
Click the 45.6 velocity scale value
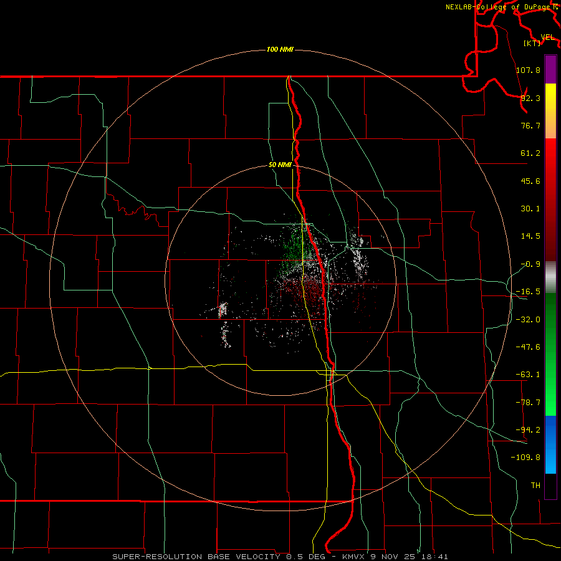tap(530, 181)
